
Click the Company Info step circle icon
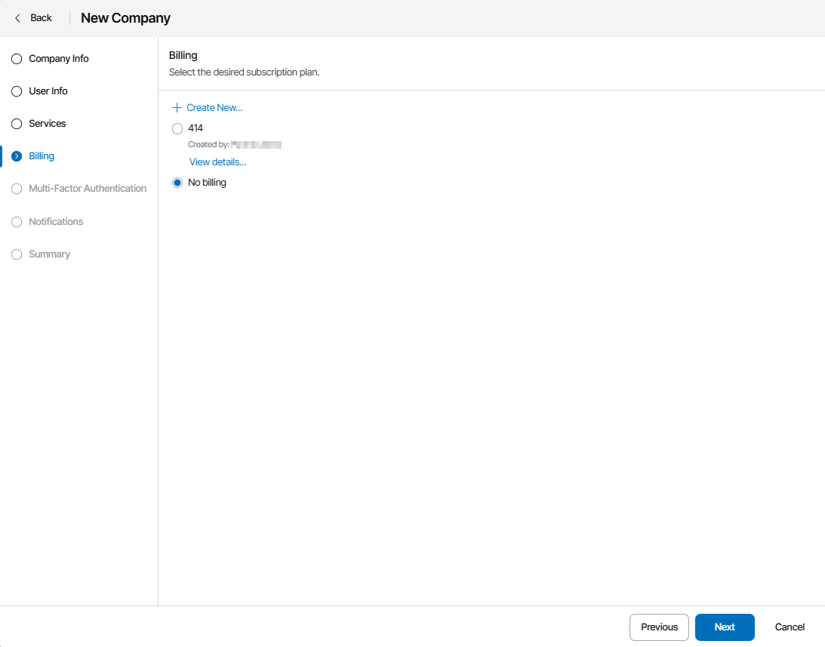(17, 59)
